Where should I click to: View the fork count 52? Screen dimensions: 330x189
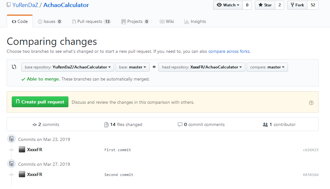(x=313, y=5)
